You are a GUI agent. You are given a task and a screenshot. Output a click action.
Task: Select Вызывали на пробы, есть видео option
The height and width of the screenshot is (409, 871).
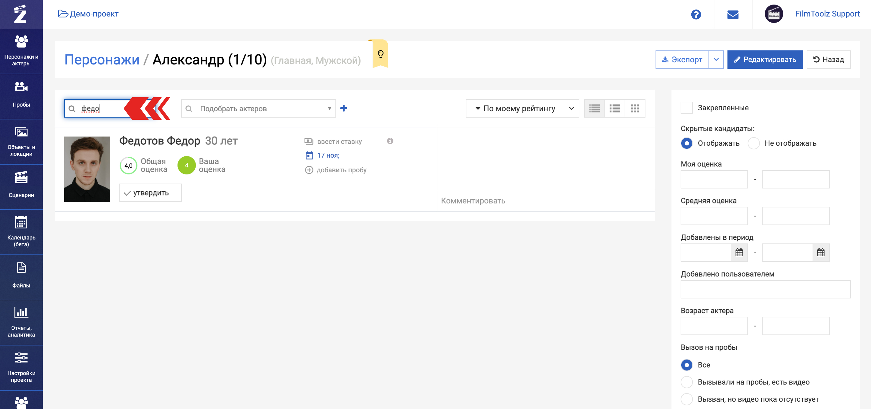point(686,382)
